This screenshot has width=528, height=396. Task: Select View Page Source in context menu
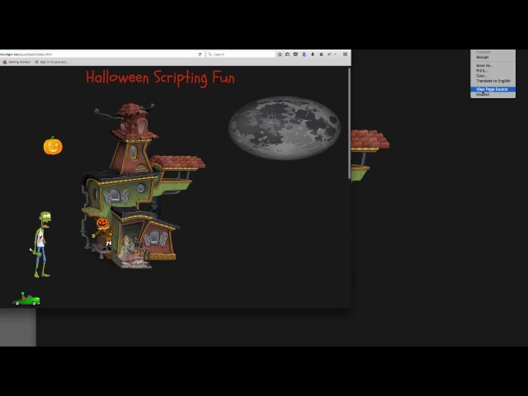[x=493, y=89]
